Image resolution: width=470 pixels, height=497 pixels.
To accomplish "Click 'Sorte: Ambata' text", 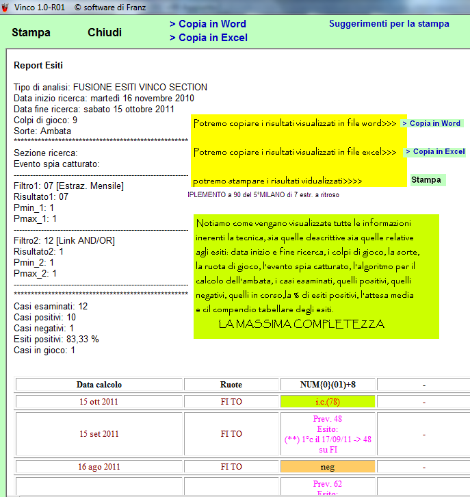I will click(42, 131).
